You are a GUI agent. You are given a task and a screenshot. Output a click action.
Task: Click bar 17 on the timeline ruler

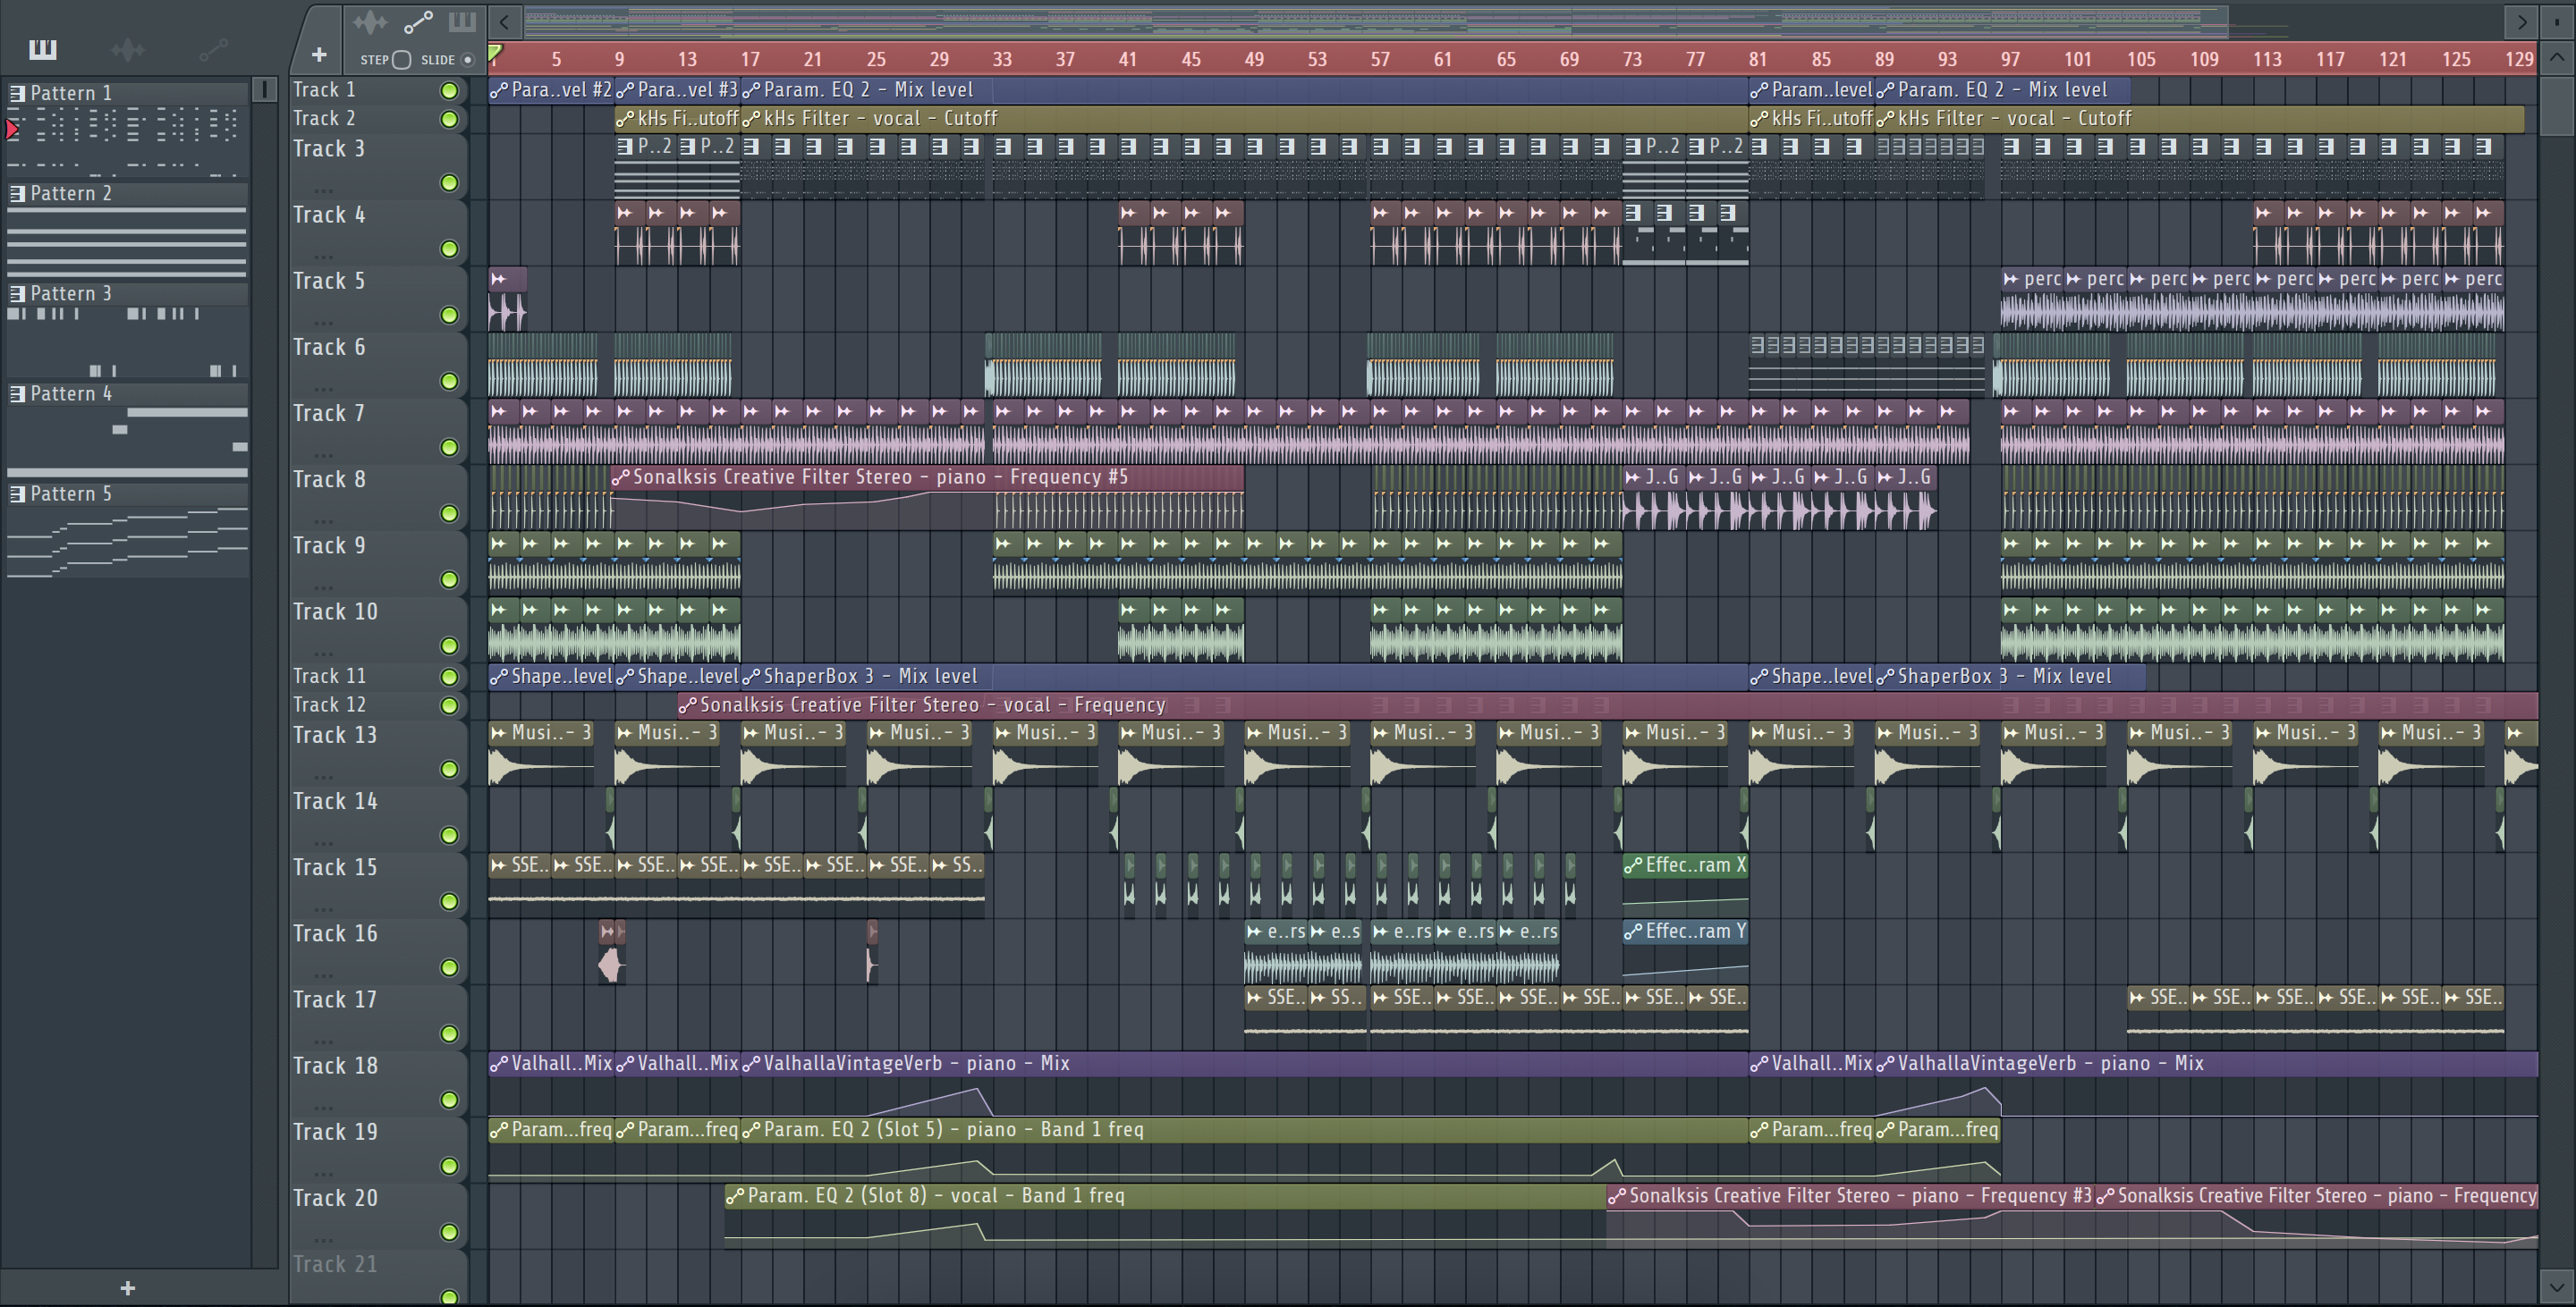tap(750, 59)
